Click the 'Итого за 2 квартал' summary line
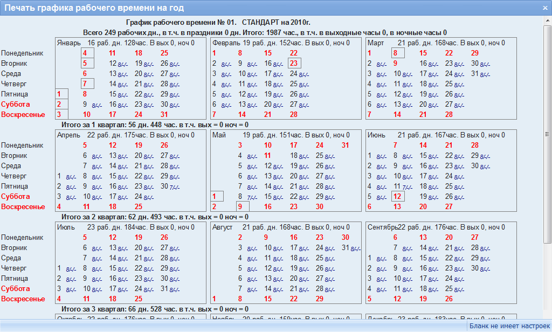 click(x=156, y=217)
